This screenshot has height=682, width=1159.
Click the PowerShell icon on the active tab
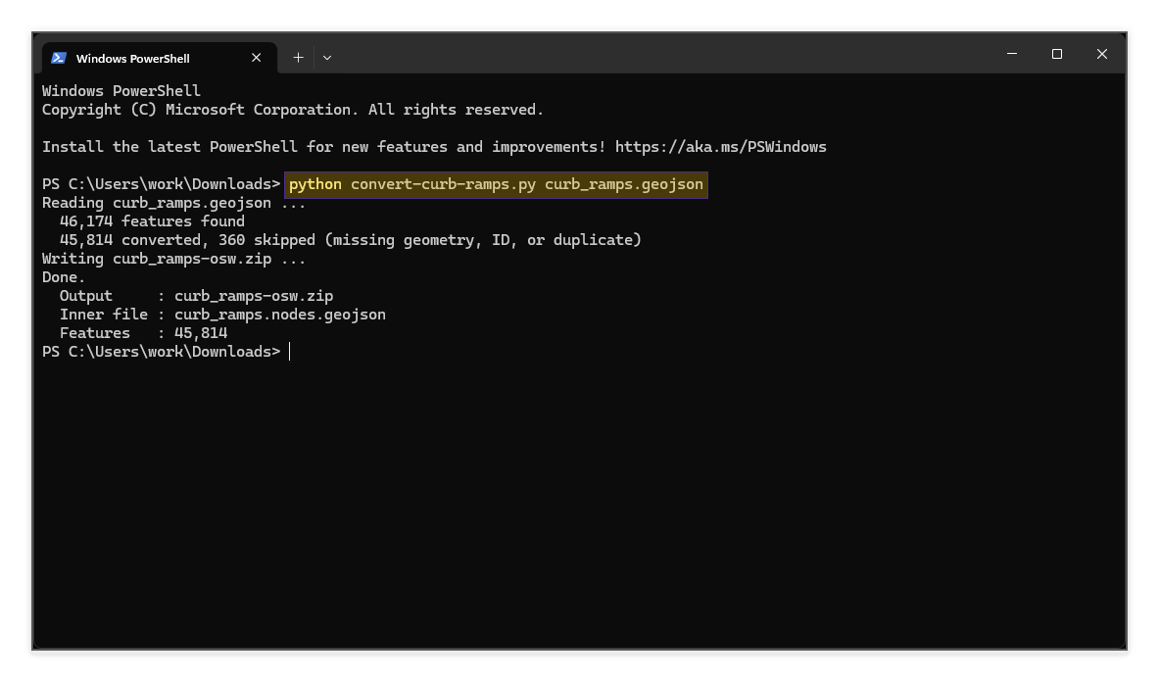(59, 58)
